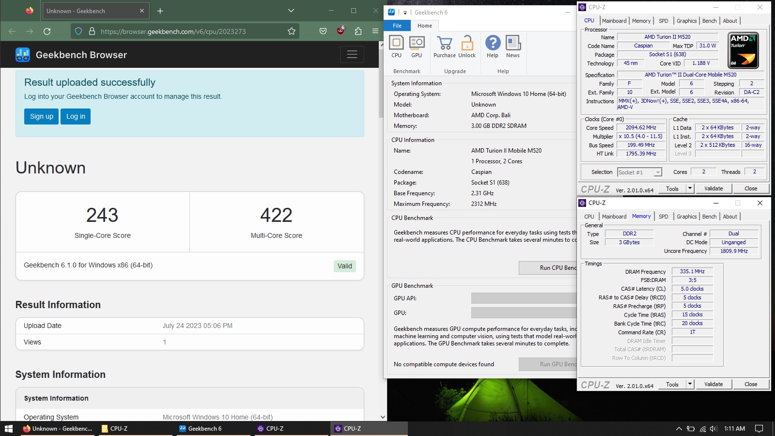The width and height of the screenshot is (775, 436).
Task: Click Run CPU Benchmark button
Action: 548,267
